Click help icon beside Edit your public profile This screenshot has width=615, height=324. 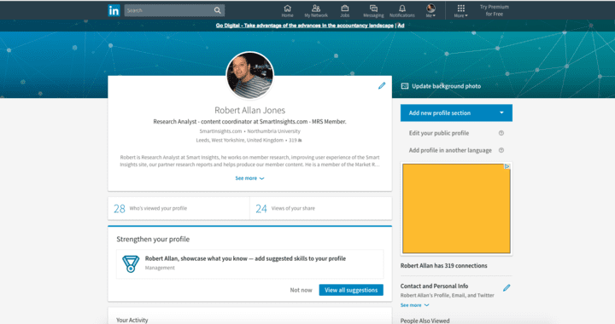501,133
